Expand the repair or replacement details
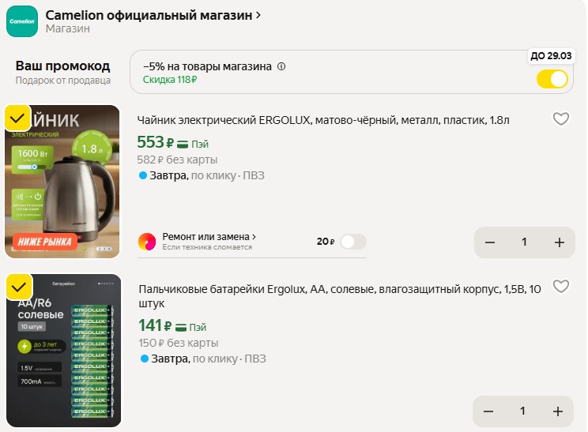The image size is (588, 432). [x=209, y=237]
